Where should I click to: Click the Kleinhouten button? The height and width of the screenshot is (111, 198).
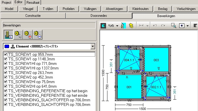click(140, 9)
